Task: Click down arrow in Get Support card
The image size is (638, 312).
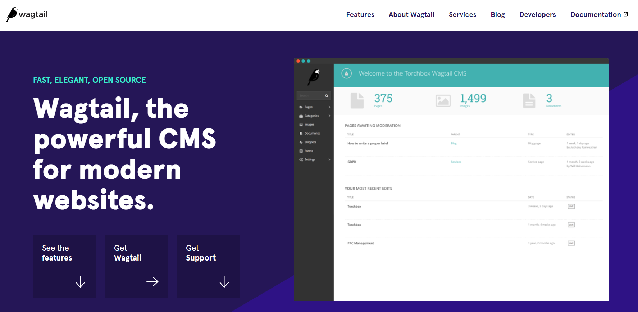Action: pos(224,282)
